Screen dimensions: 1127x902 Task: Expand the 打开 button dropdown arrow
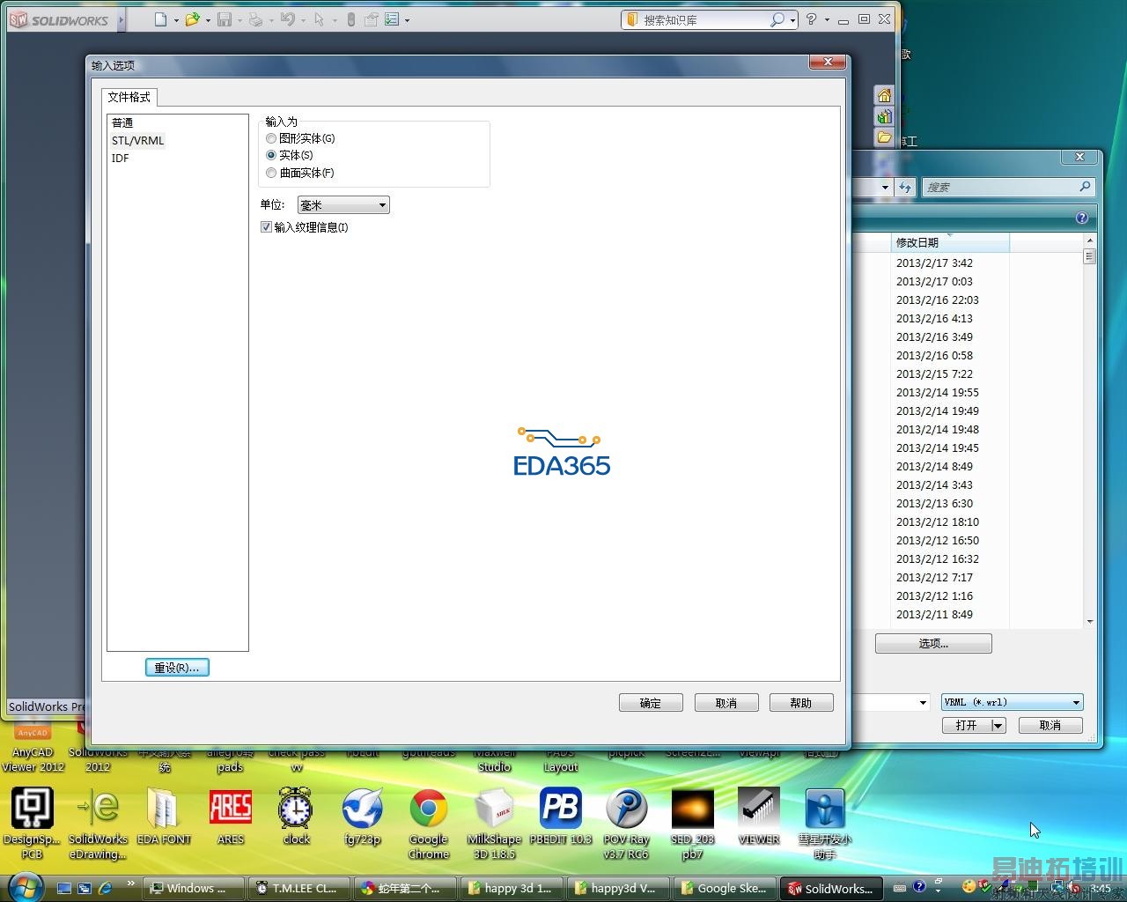pos(998,726)
